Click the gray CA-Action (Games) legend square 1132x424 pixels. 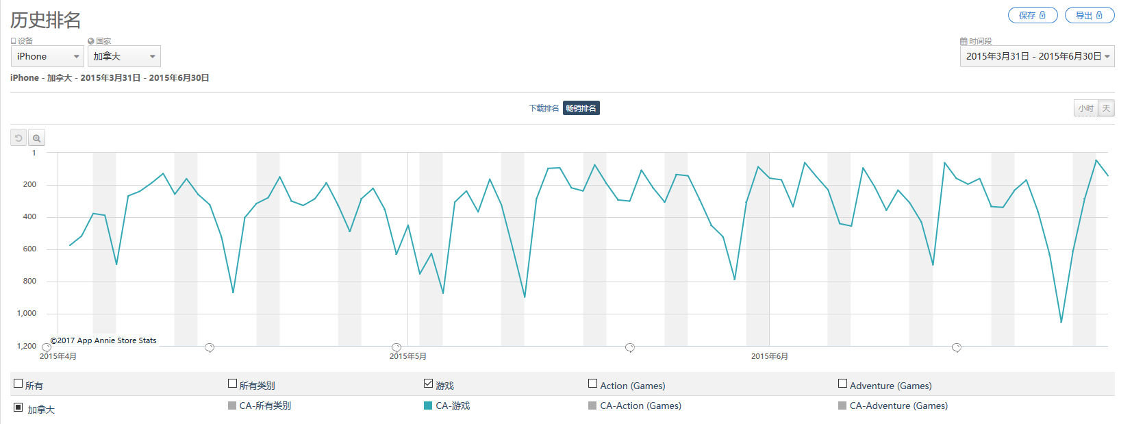[x=592, y=406]
